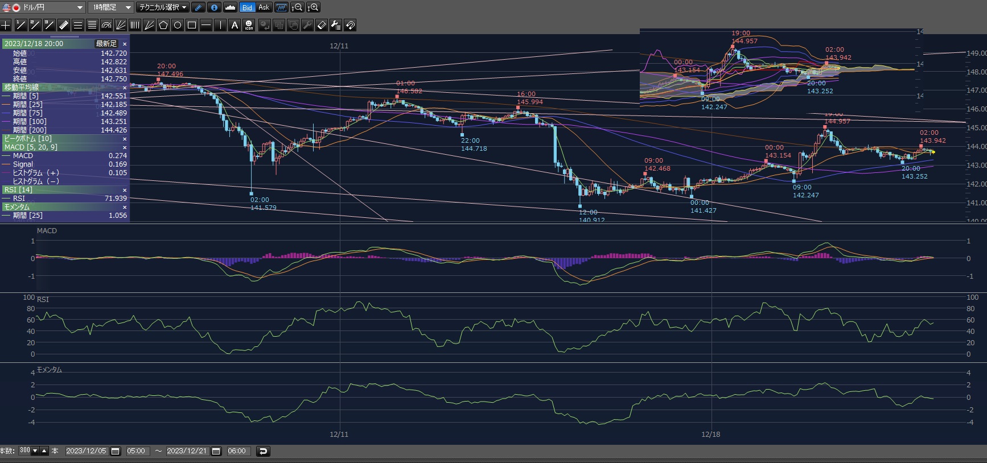The image size is (987, 463).
Task: Click the 最新足 latest bar button
Action: 106,44
